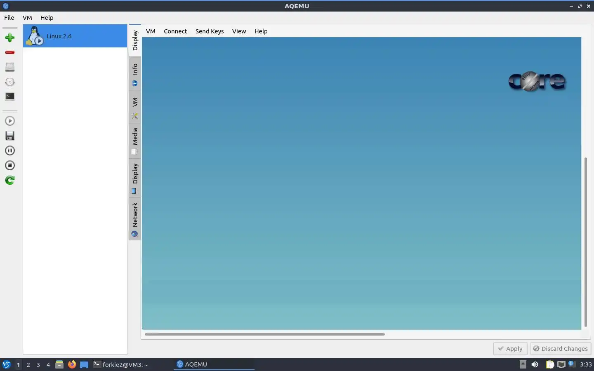Open the Info tab

tap(135, 73)
